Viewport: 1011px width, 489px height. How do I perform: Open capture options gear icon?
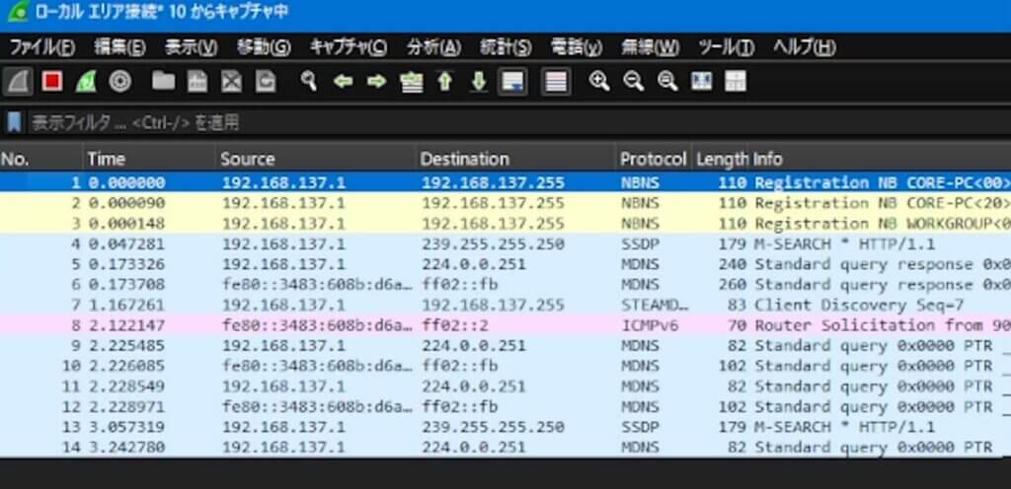click(119, 82)
